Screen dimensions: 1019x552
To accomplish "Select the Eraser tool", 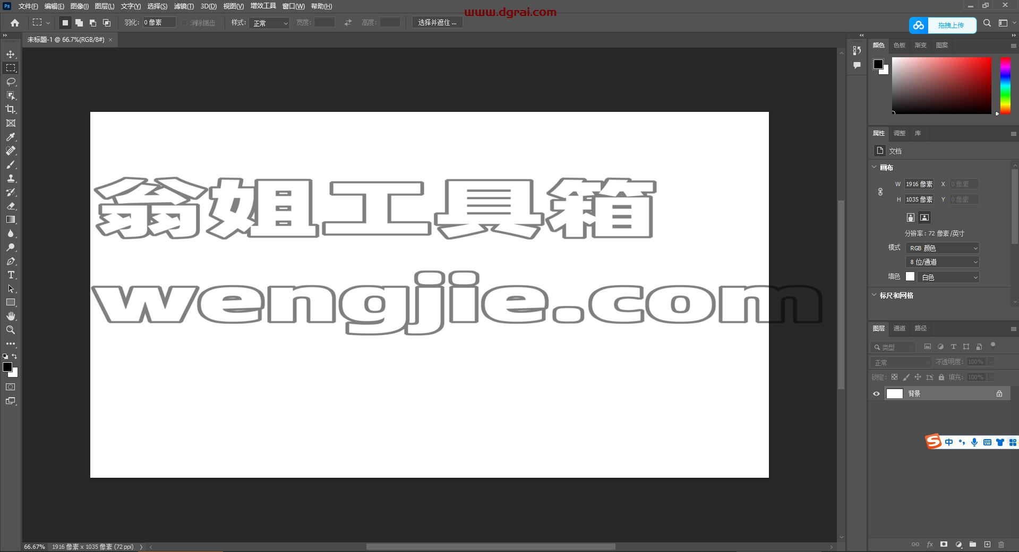I will tap(11, 206).
